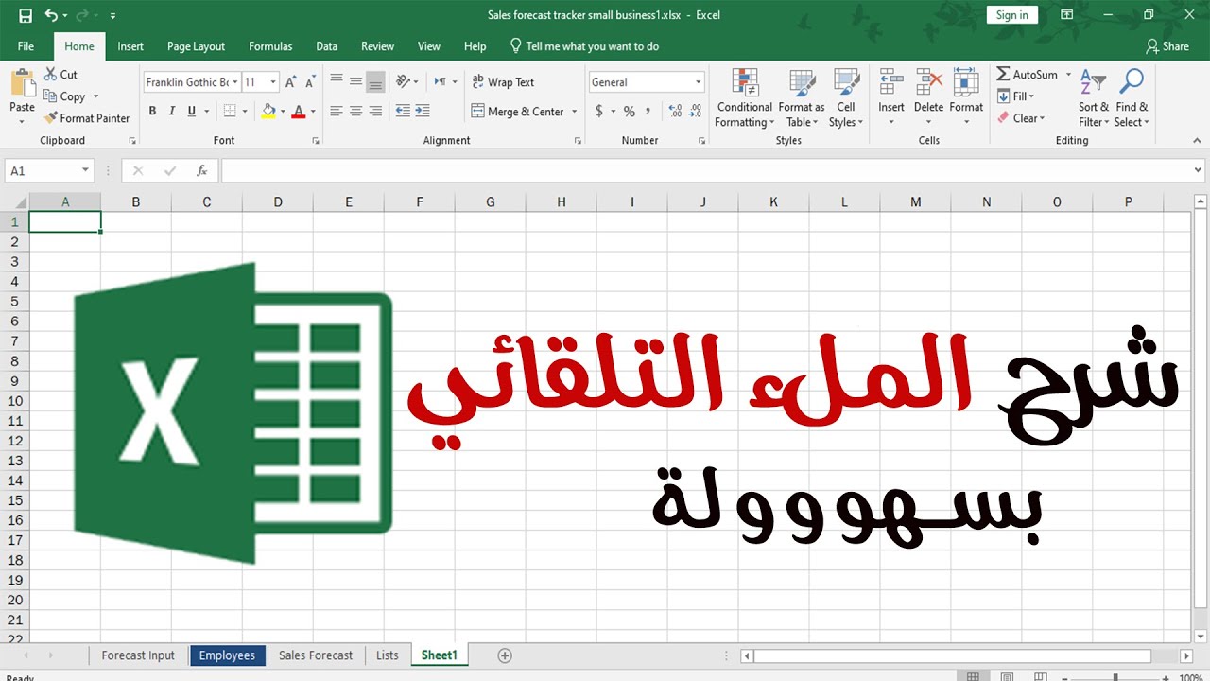The width and height of the screenshot is (1210, 681).
Task: Switch to the Insert tab
Action: tap(130, 46)
